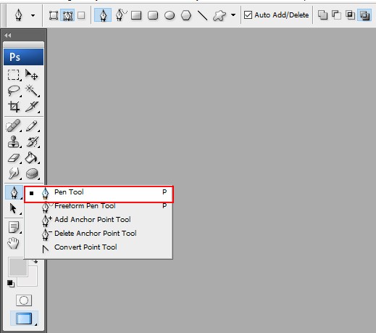Pick the Custom Shape tool

(220, 15)
